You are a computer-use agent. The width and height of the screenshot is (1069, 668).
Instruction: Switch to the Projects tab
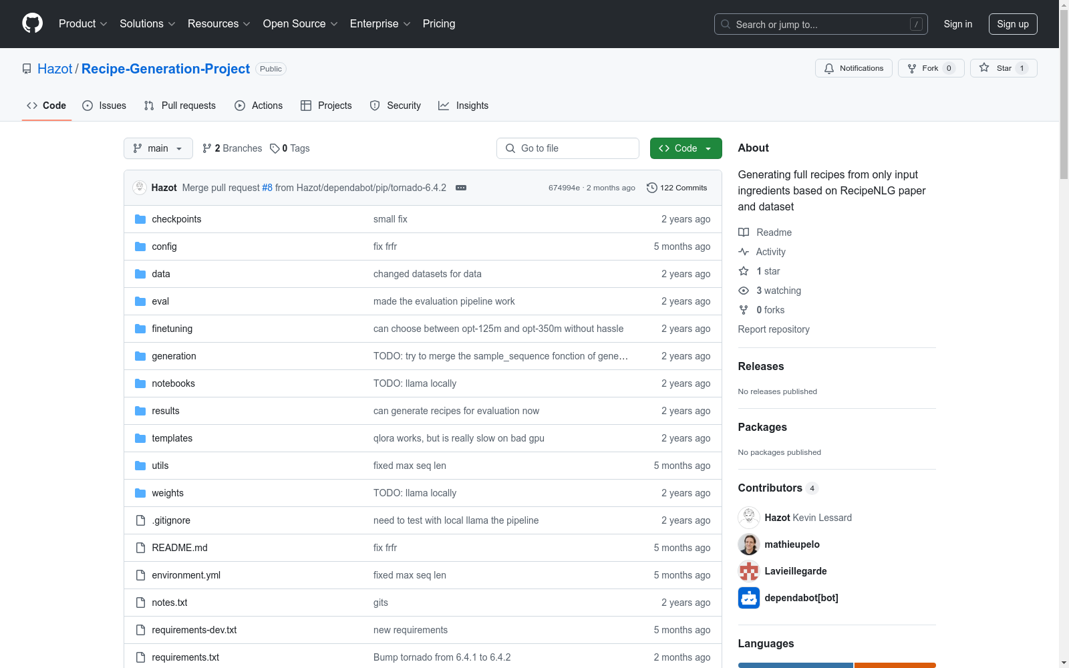pyautogui.click(x=326, y=106)
